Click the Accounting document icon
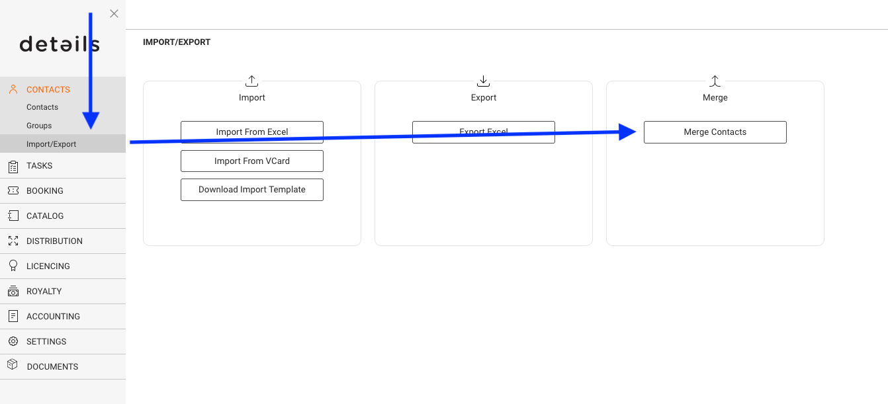The width and height of the screenshot is (888, 404). pos(13,316)
